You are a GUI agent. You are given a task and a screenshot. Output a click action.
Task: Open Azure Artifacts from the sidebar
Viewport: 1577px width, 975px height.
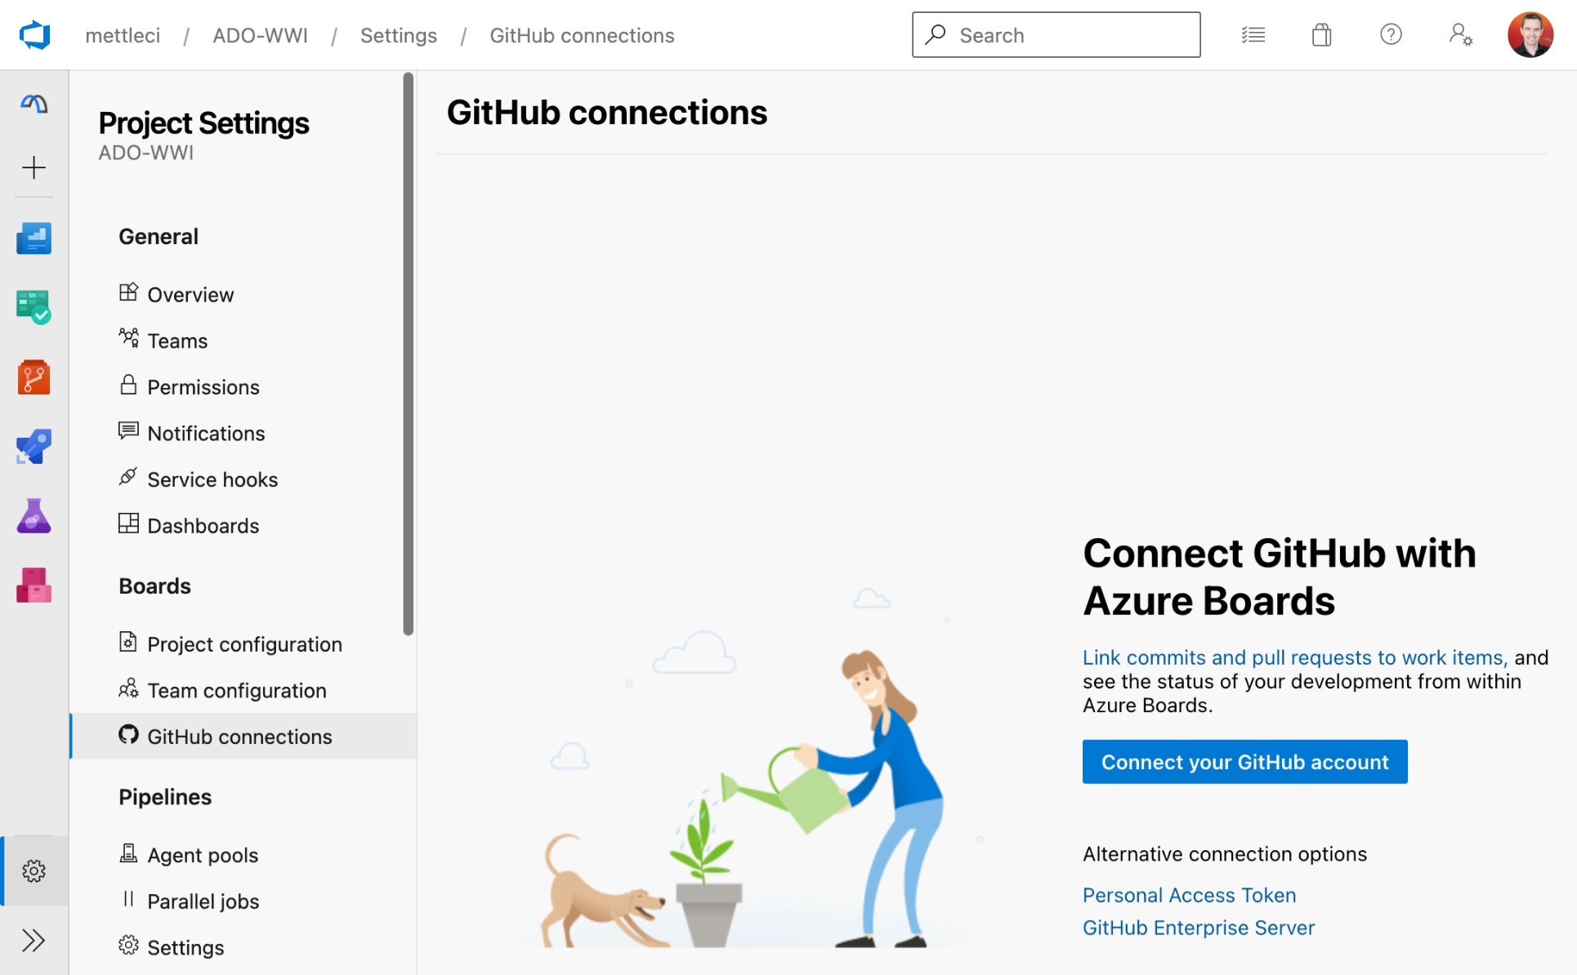tap(34, 585)
